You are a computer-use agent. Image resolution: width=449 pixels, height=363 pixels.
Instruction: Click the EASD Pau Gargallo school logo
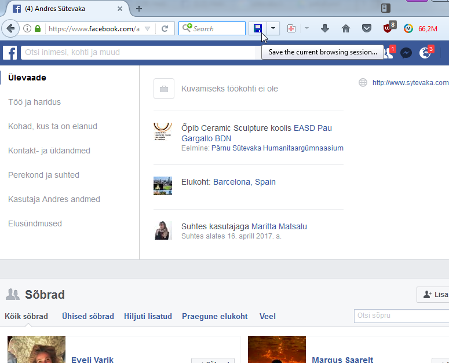click(x=163, y=132)
